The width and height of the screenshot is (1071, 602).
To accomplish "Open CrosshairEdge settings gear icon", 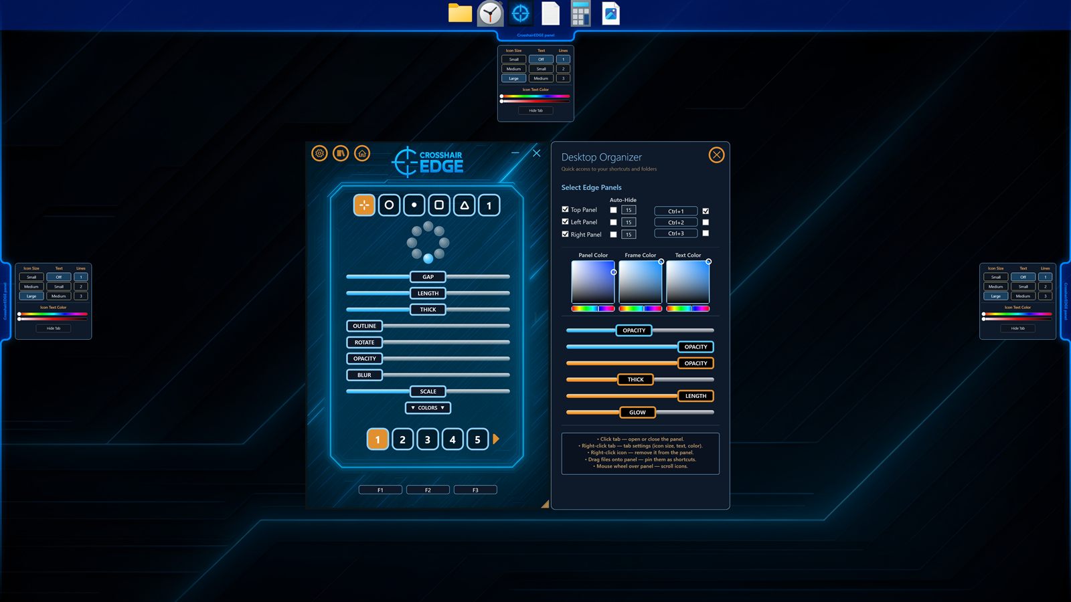I will click(320, 154).
